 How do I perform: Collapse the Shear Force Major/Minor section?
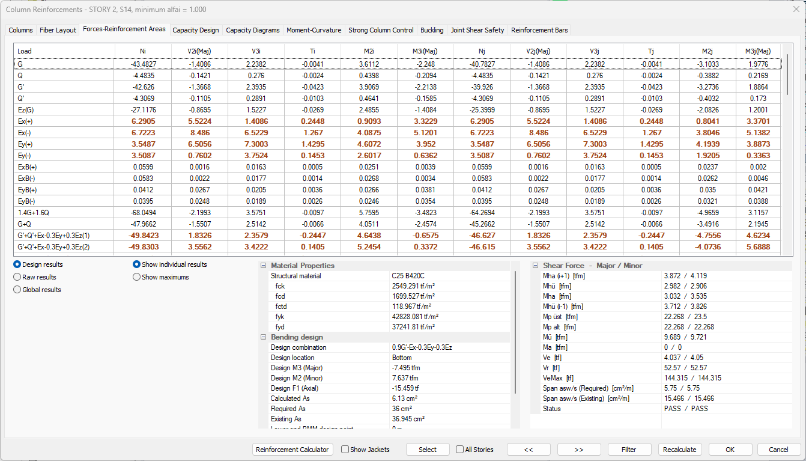pos(535,266)
